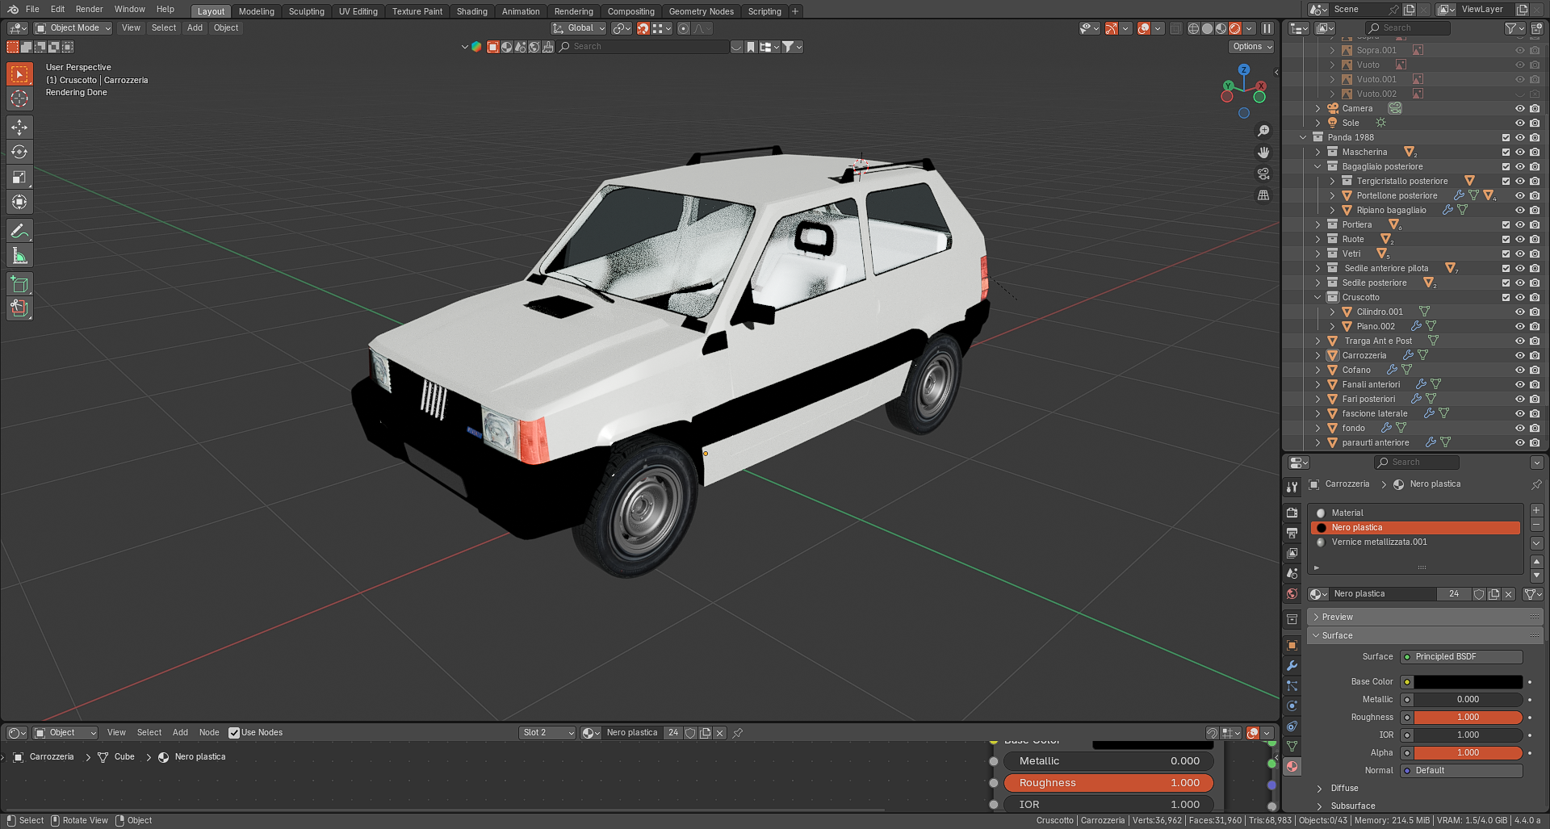
Task: Open the View Layer properties tab
Action: pyautogui.click(x=1292, y=553)
